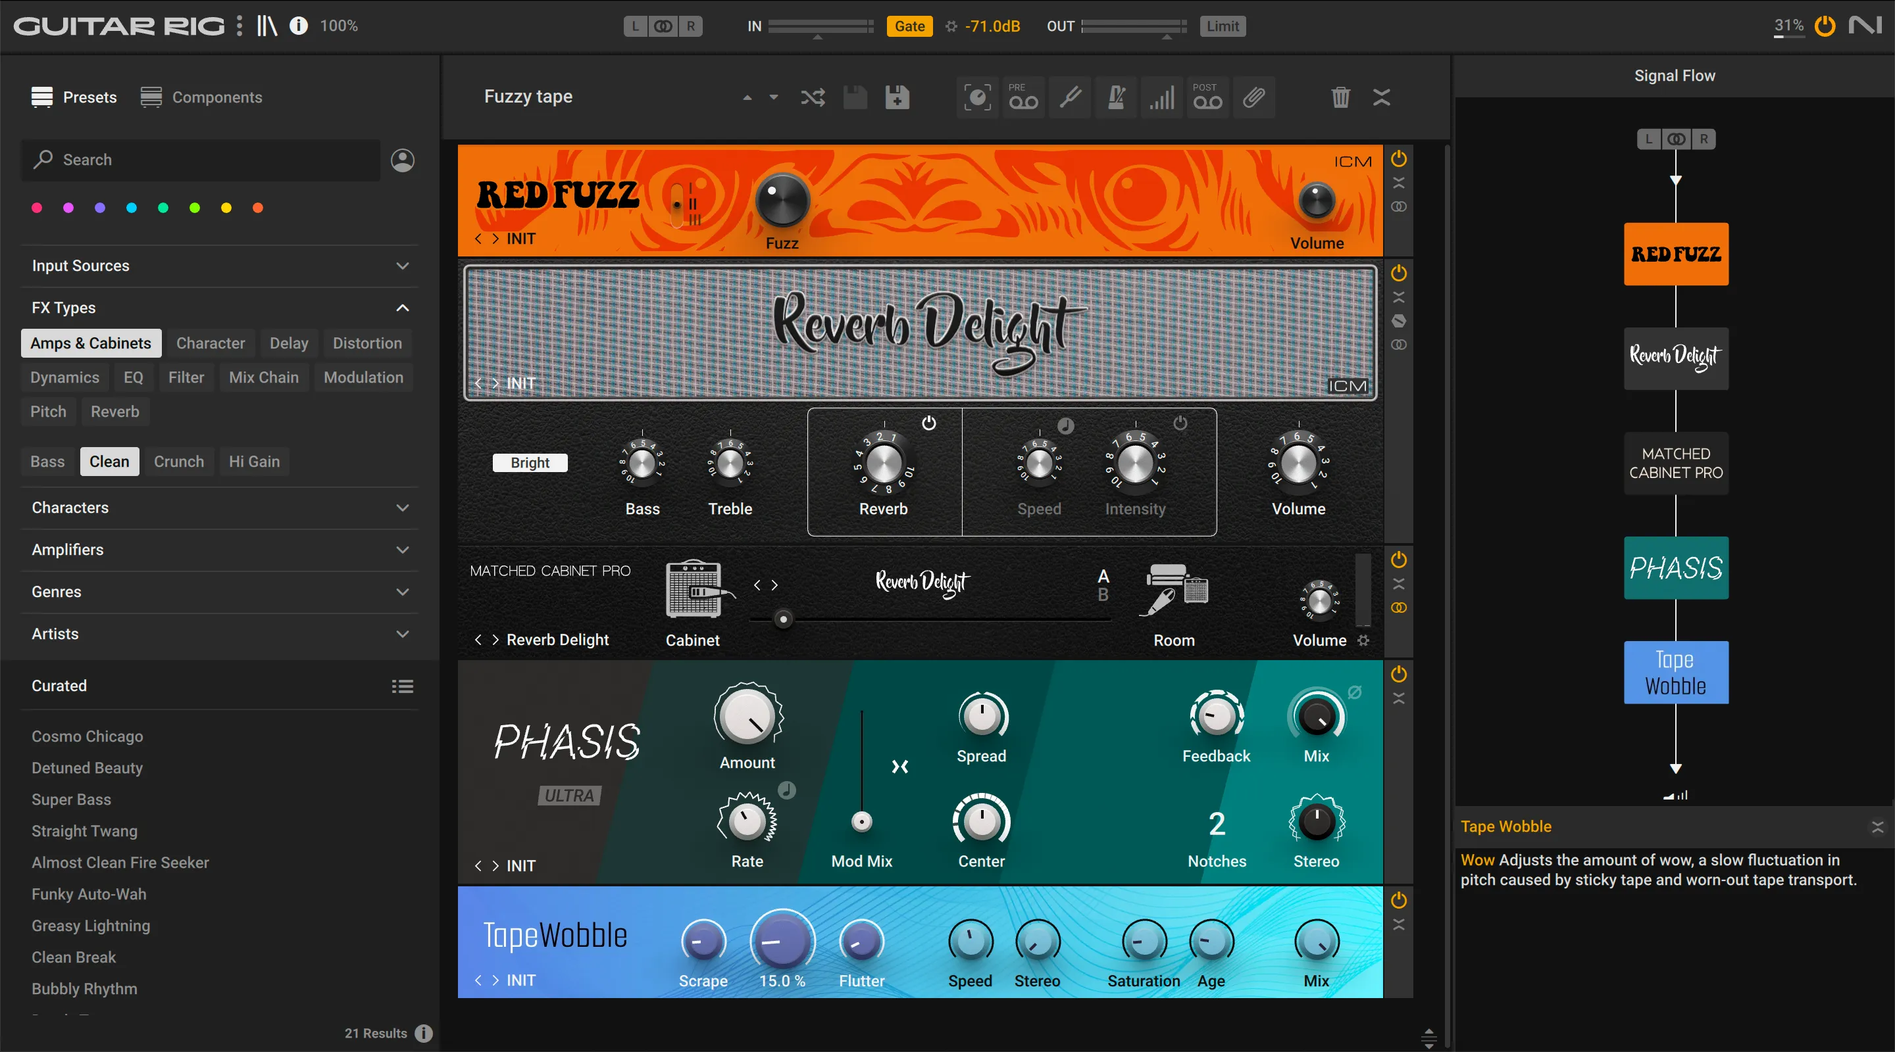The image size is (1895, 1052).
Task: Click the Phasis spread link icon
Action: (x=899, y=767)
